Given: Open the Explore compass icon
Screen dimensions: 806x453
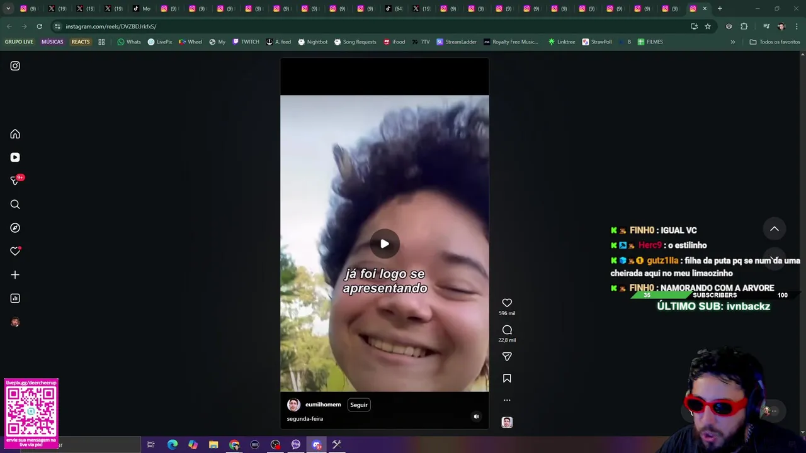Looking at the screenshot, I should 15,228.
